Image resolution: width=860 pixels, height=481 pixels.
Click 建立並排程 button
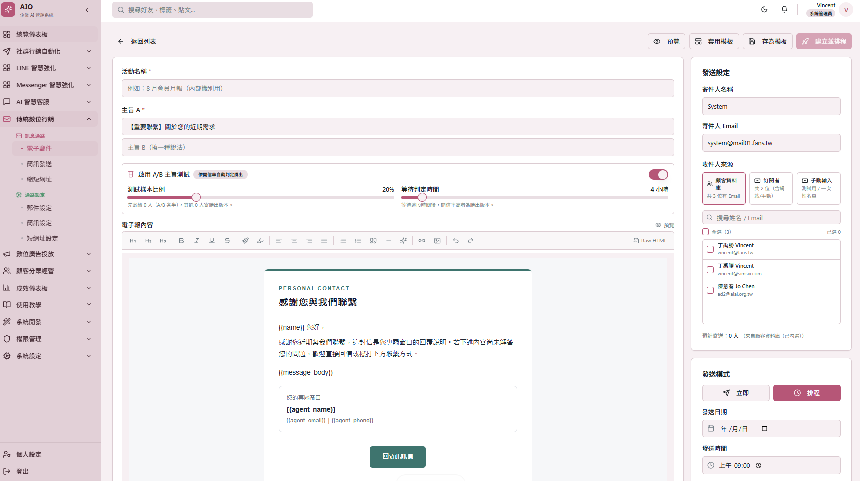(824, 41)
